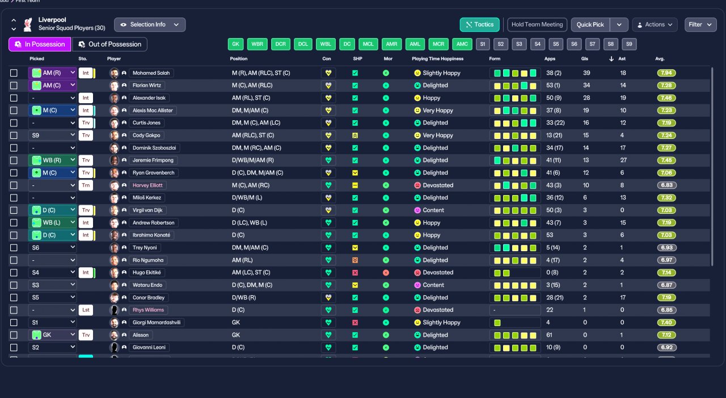The width and height of the screenshot is (726, 398).
Task: Click Rhys Williams's silhouette portrait
Action: coord(114,310)
